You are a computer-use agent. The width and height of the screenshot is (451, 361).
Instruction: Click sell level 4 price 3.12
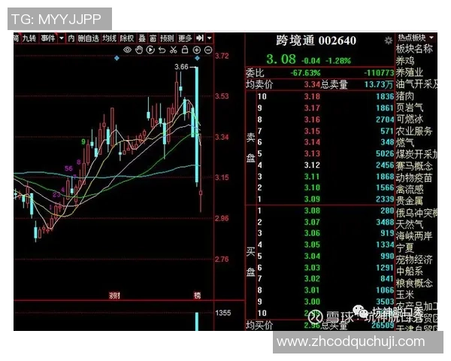[312, 165]
